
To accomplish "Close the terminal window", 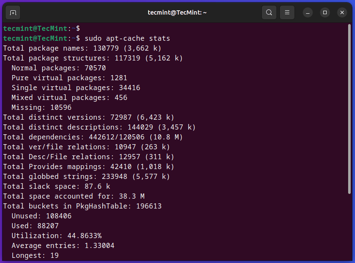I will click(342, 12).
